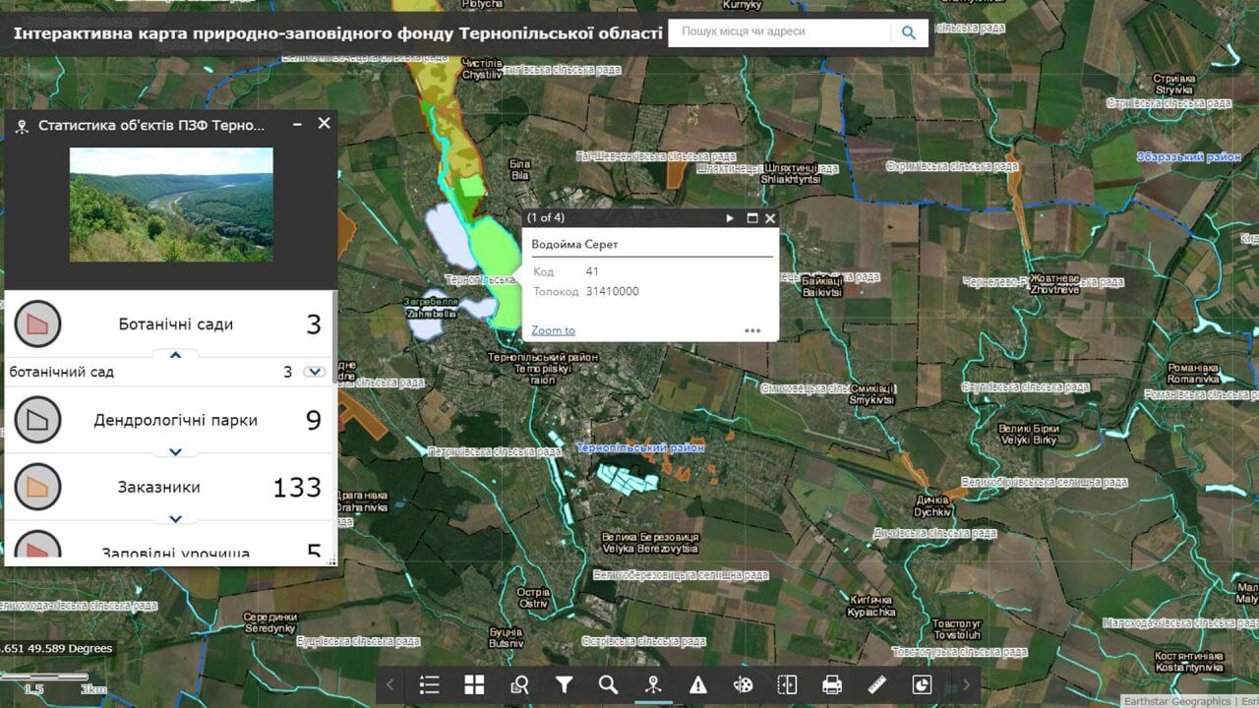The height and width of the screenshot is (708, 1259).
Task: Select the ruler measurement tool
Action: point(877,685)
